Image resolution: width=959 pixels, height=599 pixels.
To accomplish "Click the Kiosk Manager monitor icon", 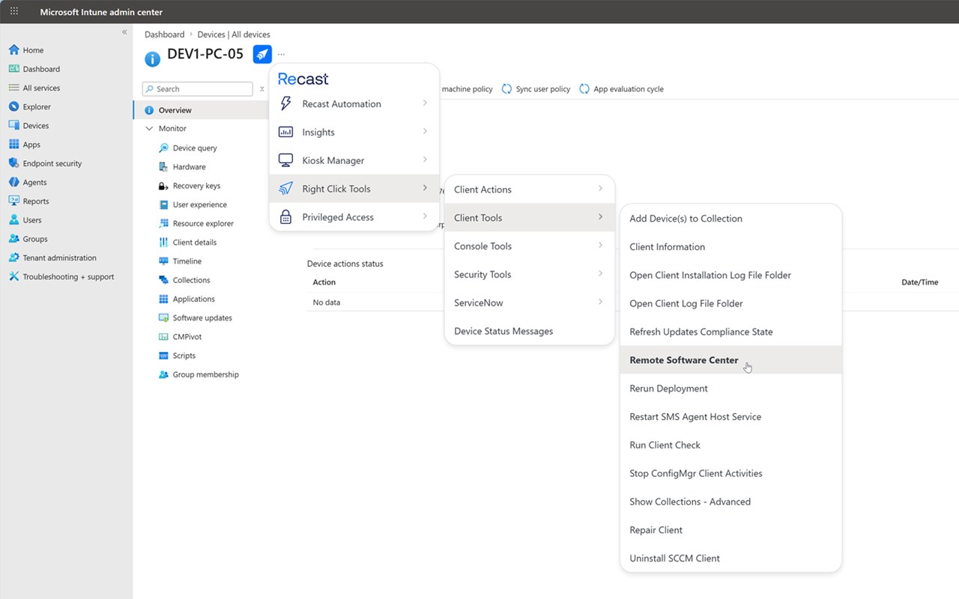I will (x=285, y=160).
